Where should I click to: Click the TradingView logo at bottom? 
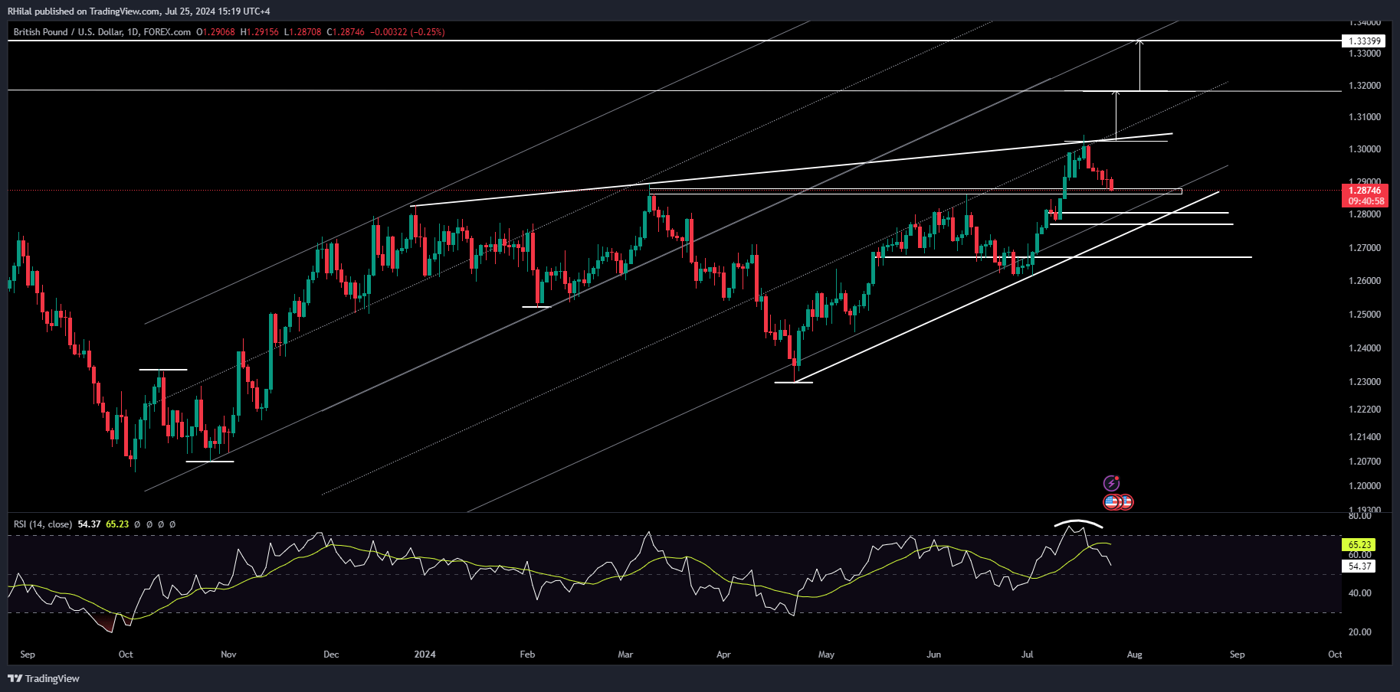click(x=44, y=678)
